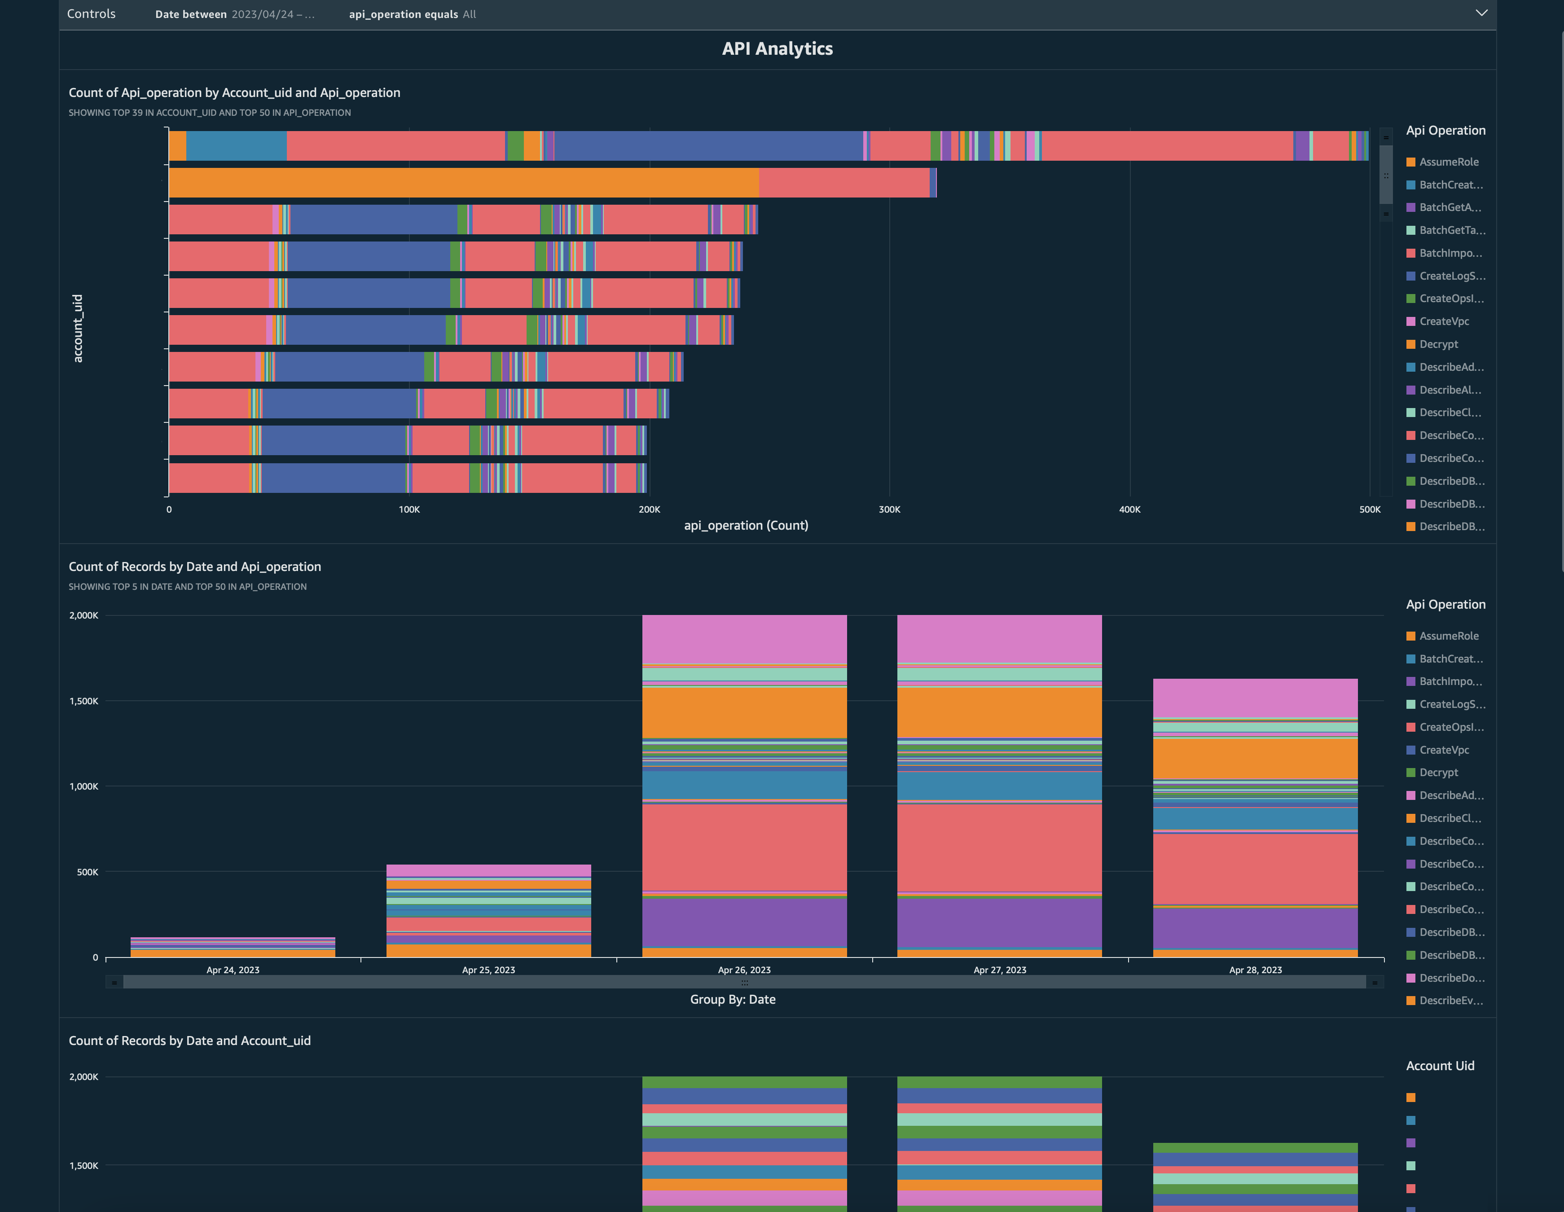Viewport: 1564px width, 1212px height.
Task: Click the Controls label
Action: click(x=91, y=13)
